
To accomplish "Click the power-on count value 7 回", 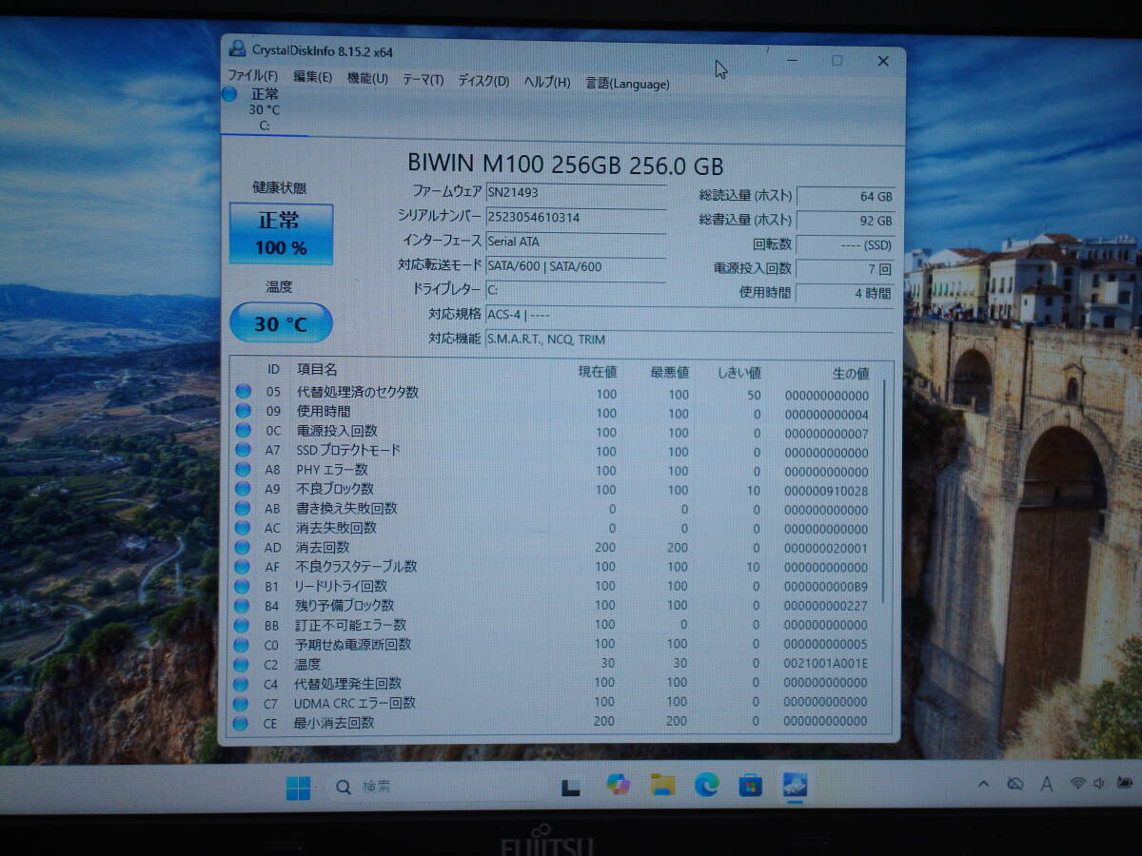I will [x=845, y=269].
